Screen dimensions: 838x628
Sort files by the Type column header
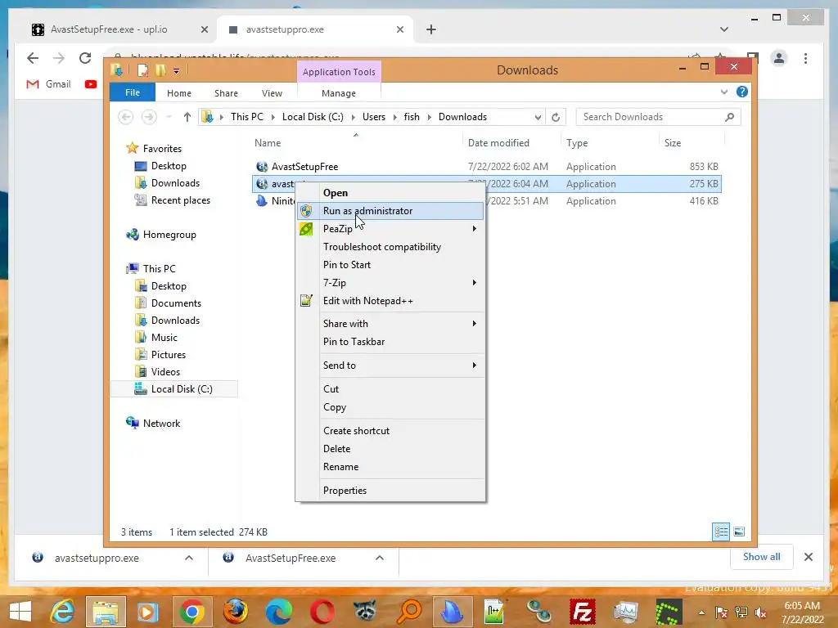pos(577,143)
